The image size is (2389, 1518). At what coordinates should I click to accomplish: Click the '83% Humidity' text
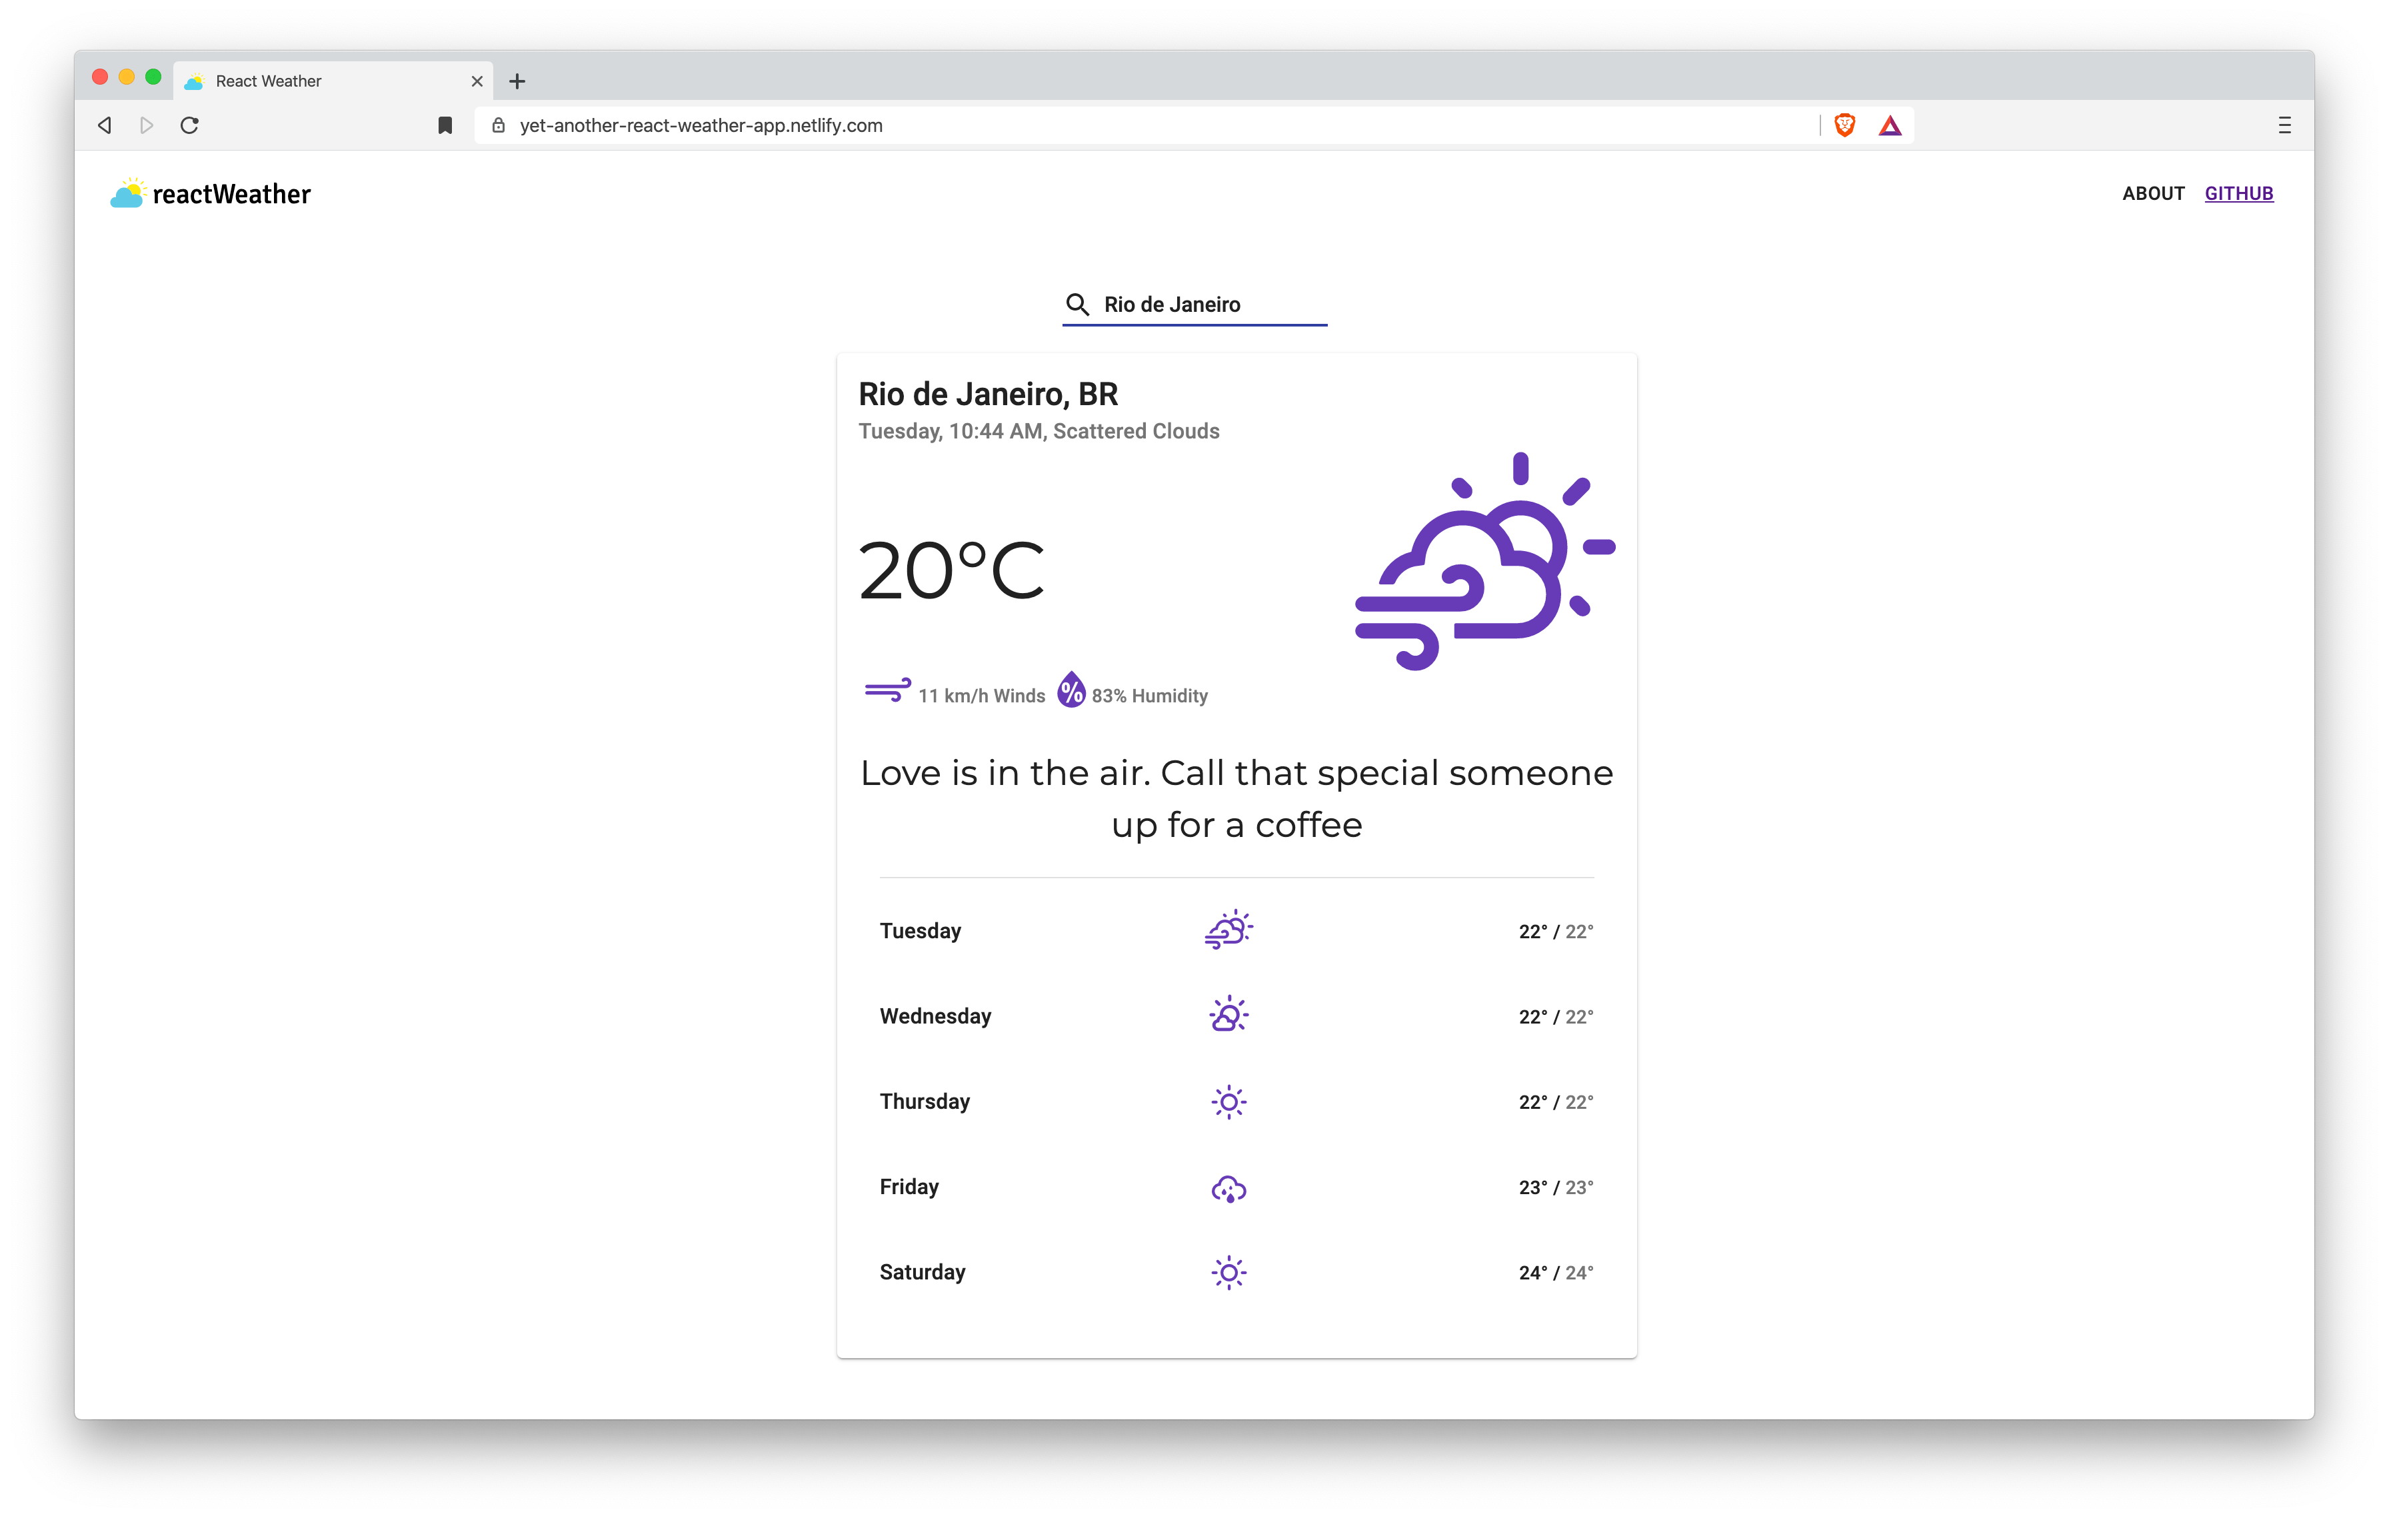1150,695
